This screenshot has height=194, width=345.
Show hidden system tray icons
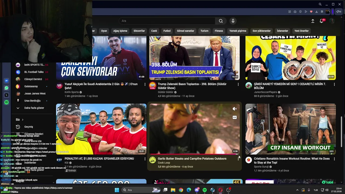point(297,190)
